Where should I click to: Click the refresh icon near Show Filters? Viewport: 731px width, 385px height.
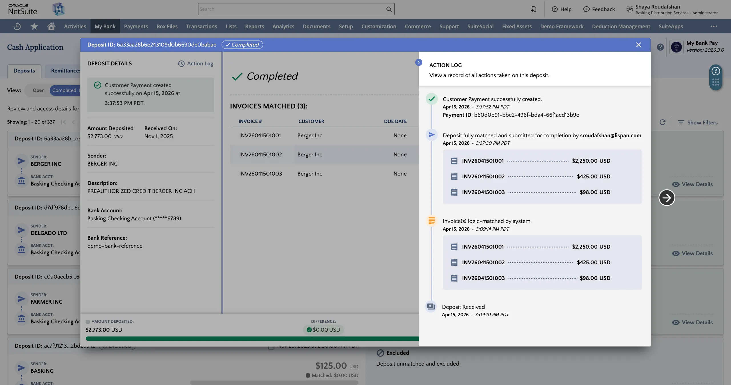coord(662,122)
